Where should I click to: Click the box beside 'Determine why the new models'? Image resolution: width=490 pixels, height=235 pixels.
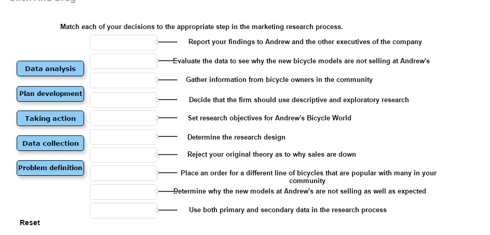[123, 192]
